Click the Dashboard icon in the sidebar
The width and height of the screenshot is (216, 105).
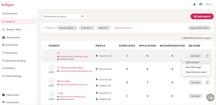point(3,14)
